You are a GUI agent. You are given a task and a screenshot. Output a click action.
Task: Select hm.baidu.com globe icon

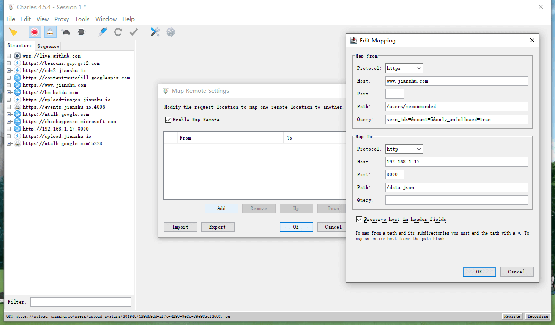click(x=17, y=92)
